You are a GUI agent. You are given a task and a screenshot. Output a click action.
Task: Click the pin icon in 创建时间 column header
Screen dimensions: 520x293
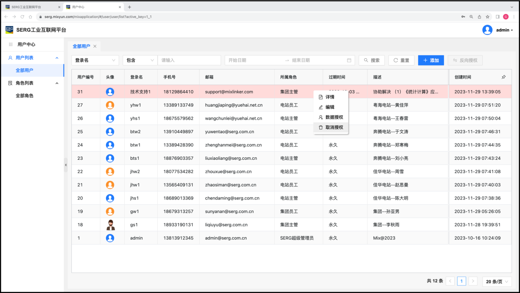(x=504, y=77)
